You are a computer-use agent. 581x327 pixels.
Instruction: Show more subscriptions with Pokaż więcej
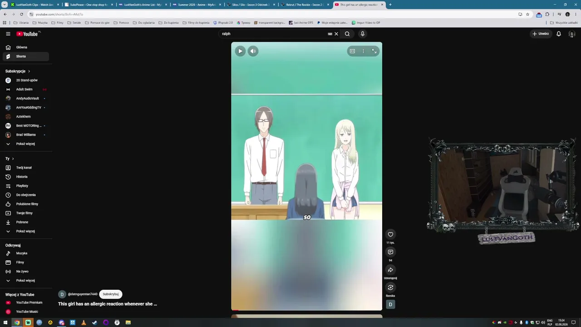click(x=26, y=144)
